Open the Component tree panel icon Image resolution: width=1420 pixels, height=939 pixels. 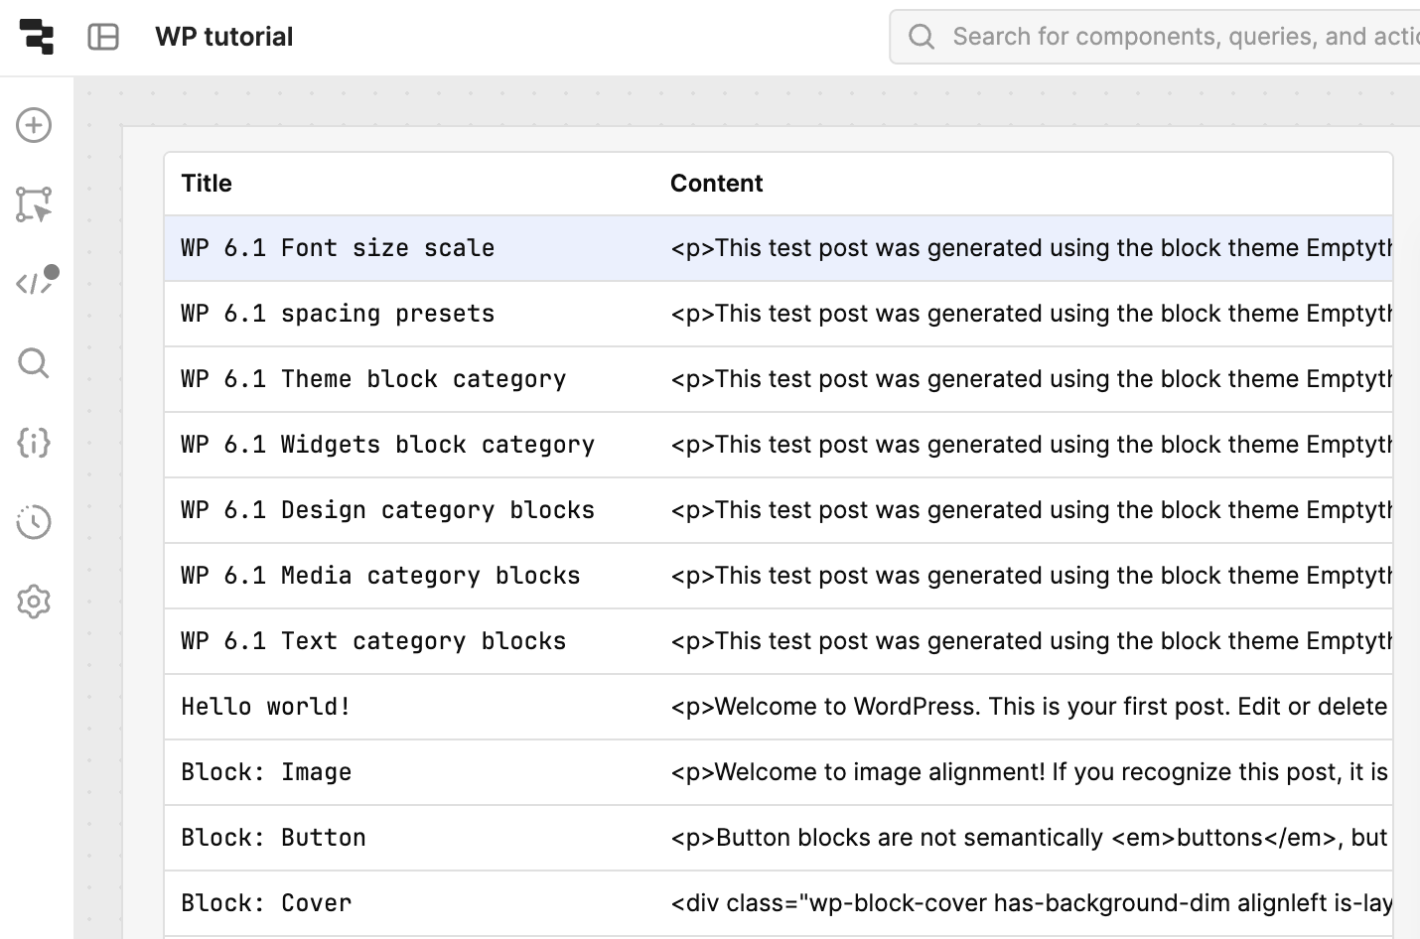(x=34, y=204)
